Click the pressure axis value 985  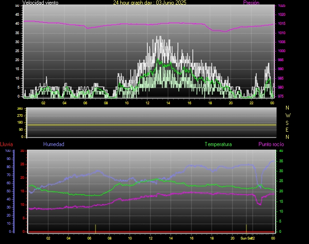(281, 78)
